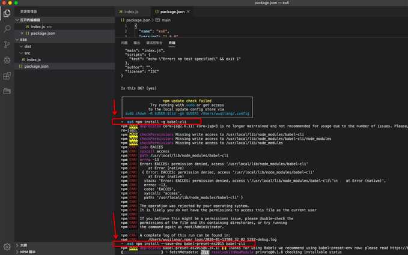Open the Run and Debug view icon
This screenshot has width=408, height=255.
pos(7,60)
